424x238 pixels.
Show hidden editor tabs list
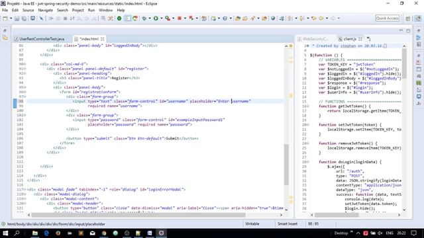pos(368,39)
